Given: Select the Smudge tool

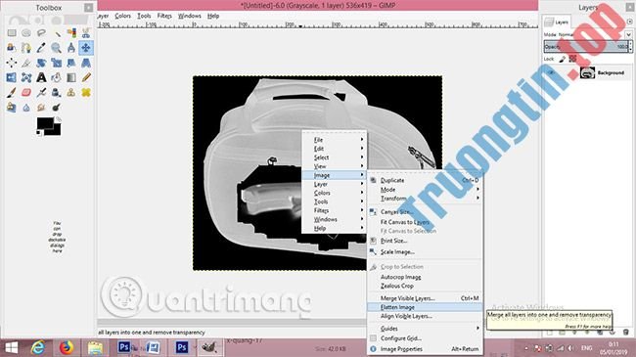Looking at the screenshot, I should point(41,108).
